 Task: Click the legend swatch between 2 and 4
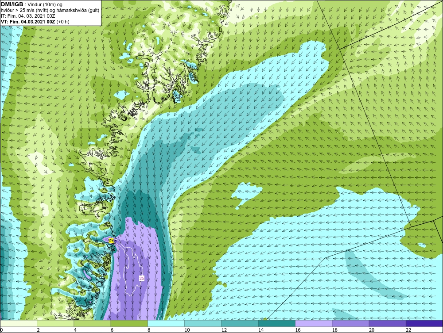[x=55, y=323]
